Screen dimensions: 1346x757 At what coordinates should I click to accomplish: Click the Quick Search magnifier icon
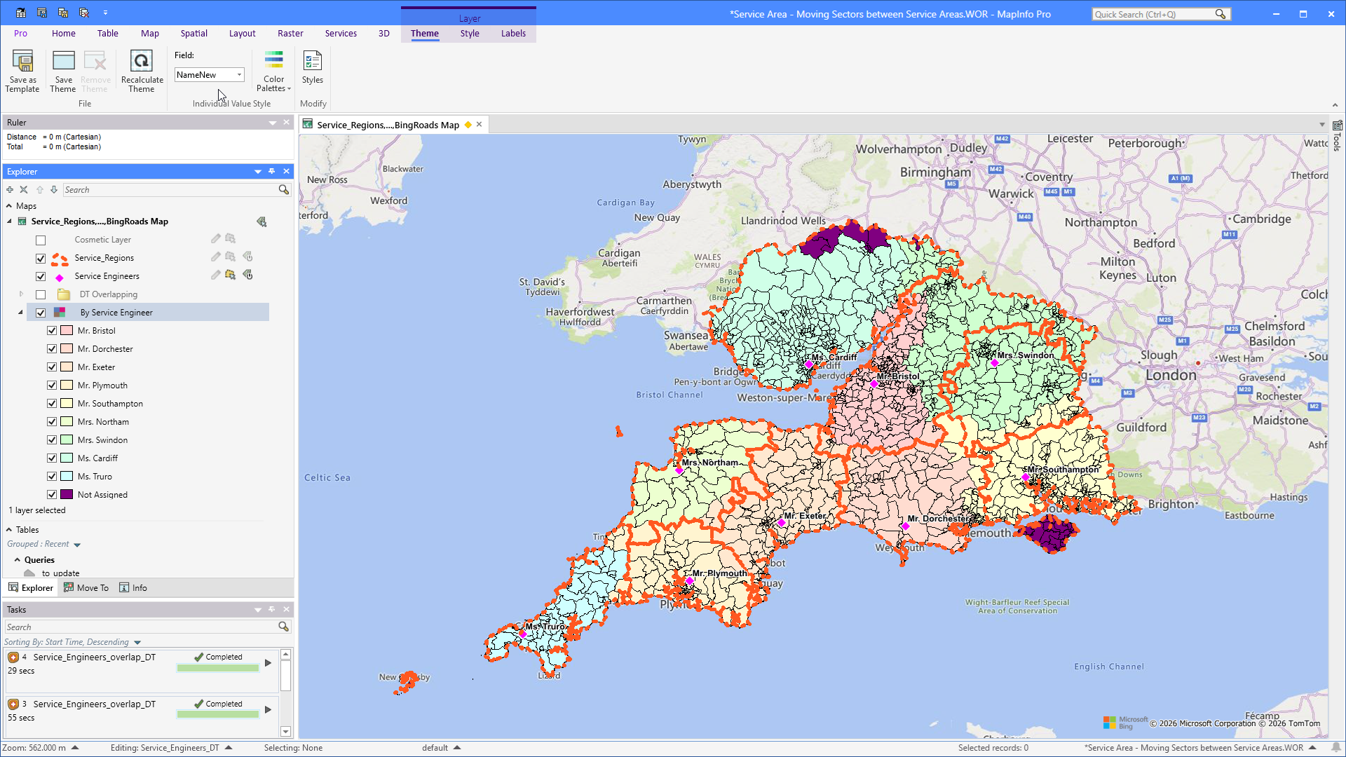click(x=1221, y=14)
